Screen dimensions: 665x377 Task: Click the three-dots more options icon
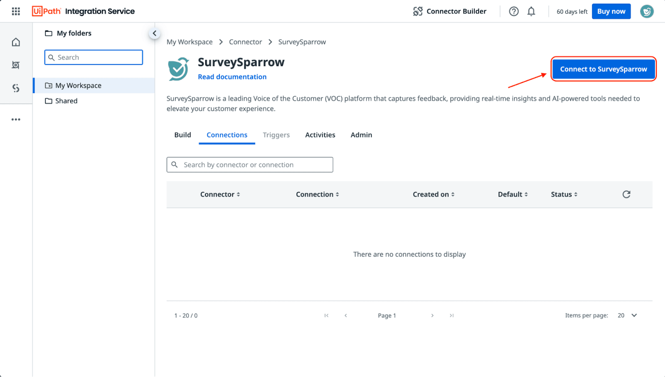pos(16,119)
